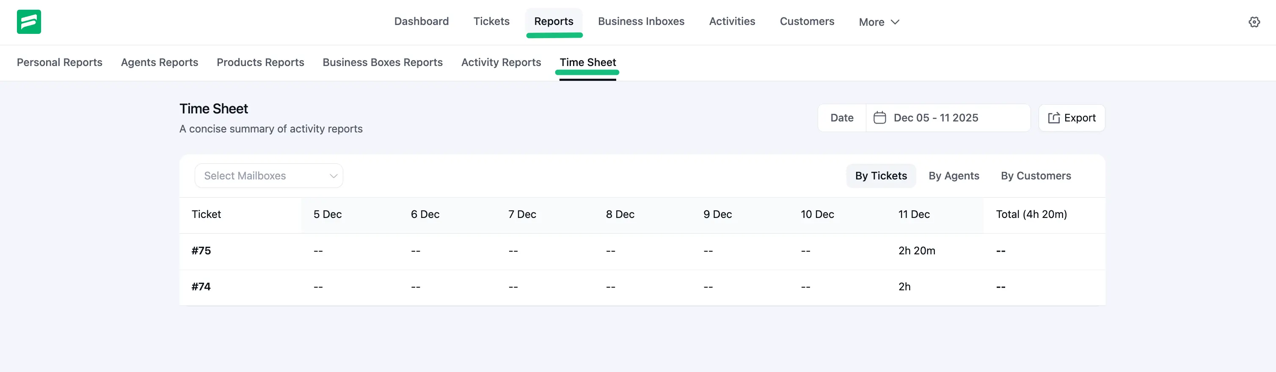Image resolution: width=1276 pixels, height=372 pixels.
Task: Expand the More menu chevron
Action: (x=895, y=22)
